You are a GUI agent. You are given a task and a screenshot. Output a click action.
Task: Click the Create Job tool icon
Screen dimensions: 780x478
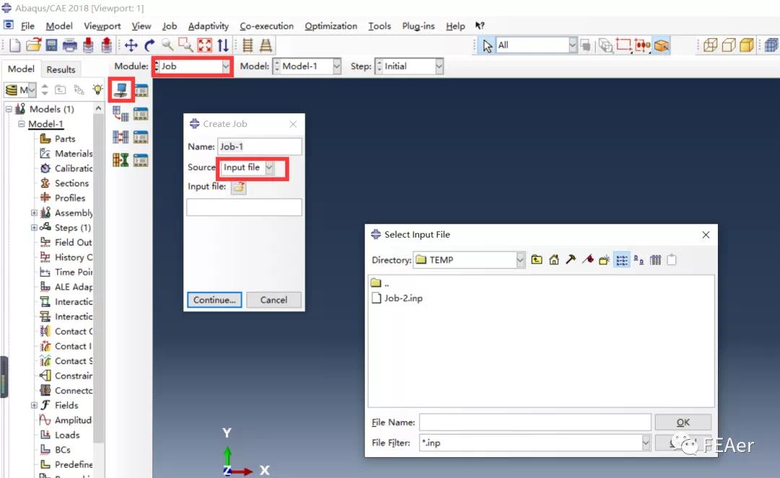click(121, 90)
